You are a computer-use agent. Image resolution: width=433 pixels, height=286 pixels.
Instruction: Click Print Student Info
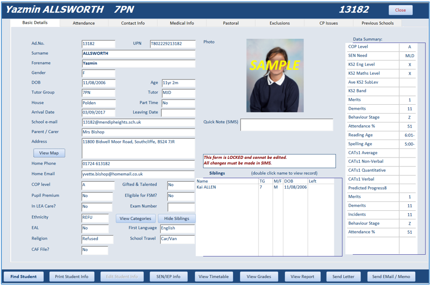(72, 277)
